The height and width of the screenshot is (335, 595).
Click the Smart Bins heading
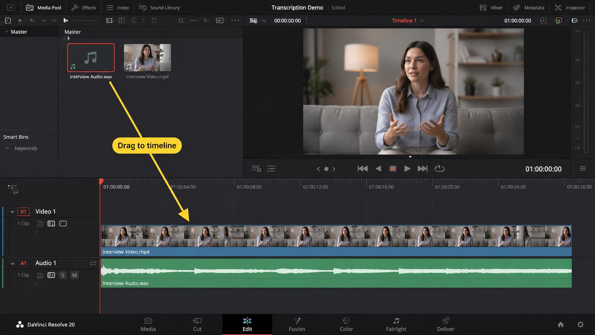(x=16, y=137)
